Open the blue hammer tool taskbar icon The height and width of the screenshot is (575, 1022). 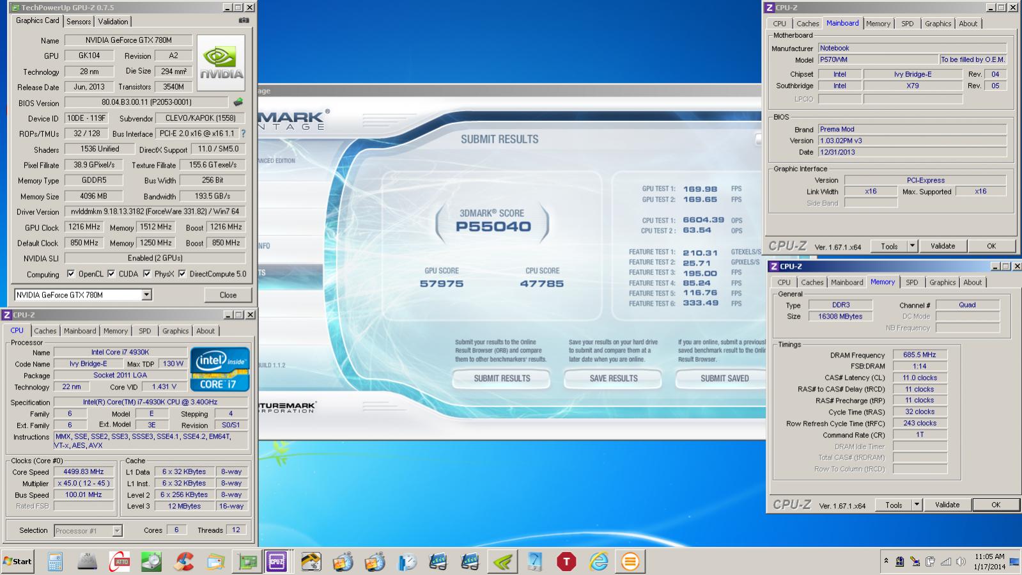(x=534, y=562)
